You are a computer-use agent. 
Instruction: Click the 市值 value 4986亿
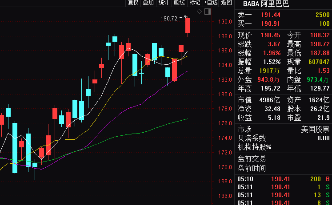(270, 100)
